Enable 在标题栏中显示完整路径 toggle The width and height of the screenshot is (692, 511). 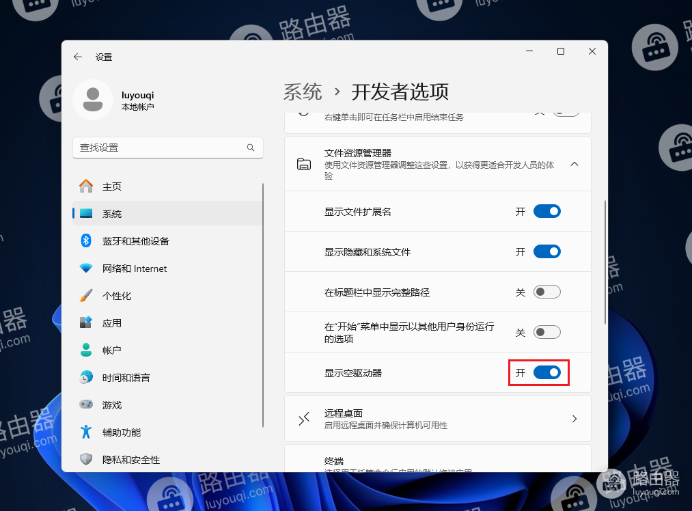click(x=546, y=292)
